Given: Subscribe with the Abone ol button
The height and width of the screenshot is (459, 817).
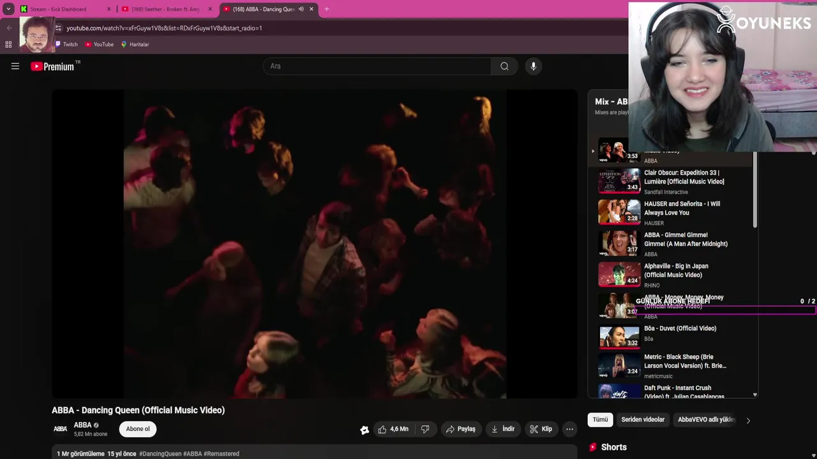Looking at the screenshot, I should coord(138,429).
